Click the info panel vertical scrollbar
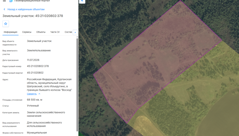 pos(77,85)
